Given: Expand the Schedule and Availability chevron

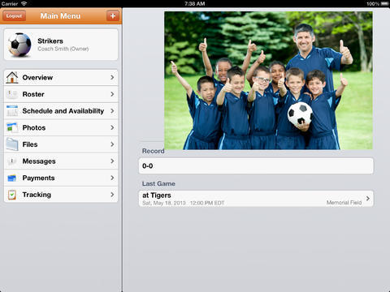Looking at the screenshot, I should click(112, 111).
